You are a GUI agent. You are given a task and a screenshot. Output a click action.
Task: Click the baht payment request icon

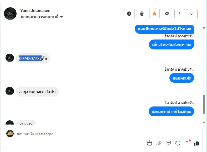[187, 143]
